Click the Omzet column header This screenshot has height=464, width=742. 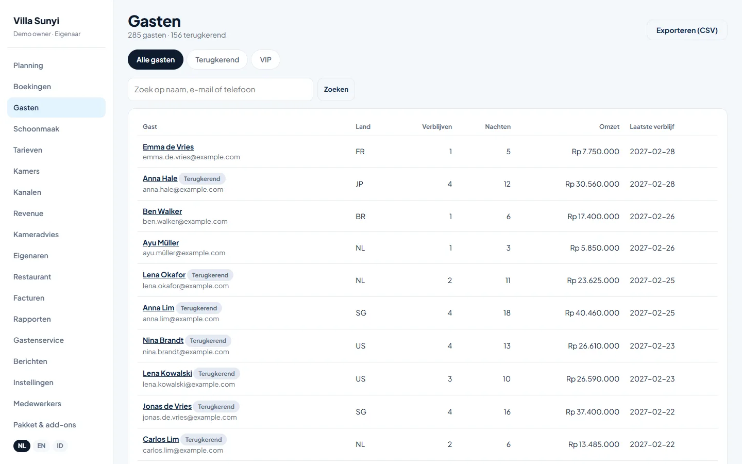point(609,127)
